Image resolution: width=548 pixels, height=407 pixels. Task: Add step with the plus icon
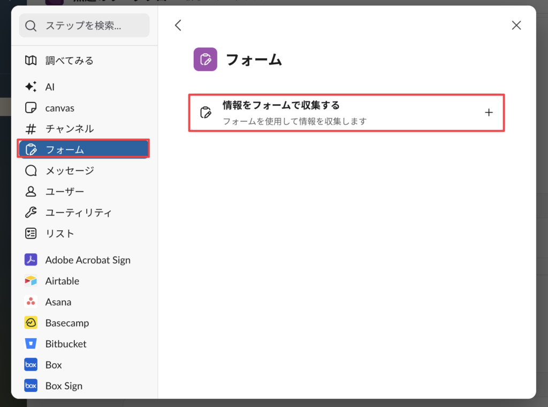488,113
